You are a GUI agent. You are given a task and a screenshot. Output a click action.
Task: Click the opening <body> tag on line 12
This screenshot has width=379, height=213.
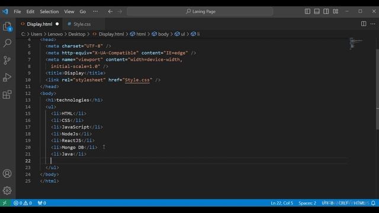point(48,93)
